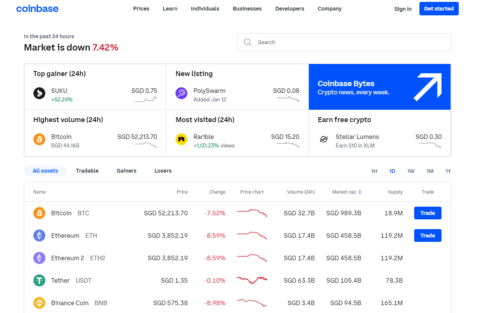Open the Learn menu

pos(170,9)
